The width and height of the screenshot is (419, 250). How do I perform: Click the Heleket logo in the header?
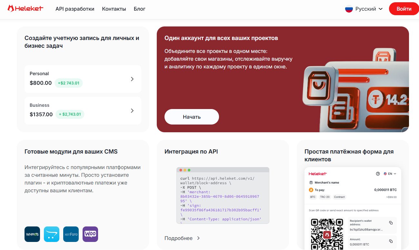[25, 9]
